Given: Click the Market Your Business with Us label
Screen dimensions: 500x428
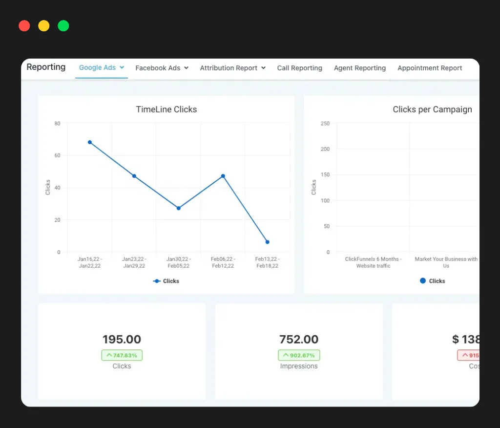Looking at the screenshot, I should click(446, 262).
